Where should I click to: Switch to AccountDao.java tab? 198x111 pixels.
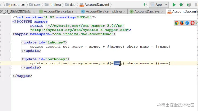[x=147, y=11]
